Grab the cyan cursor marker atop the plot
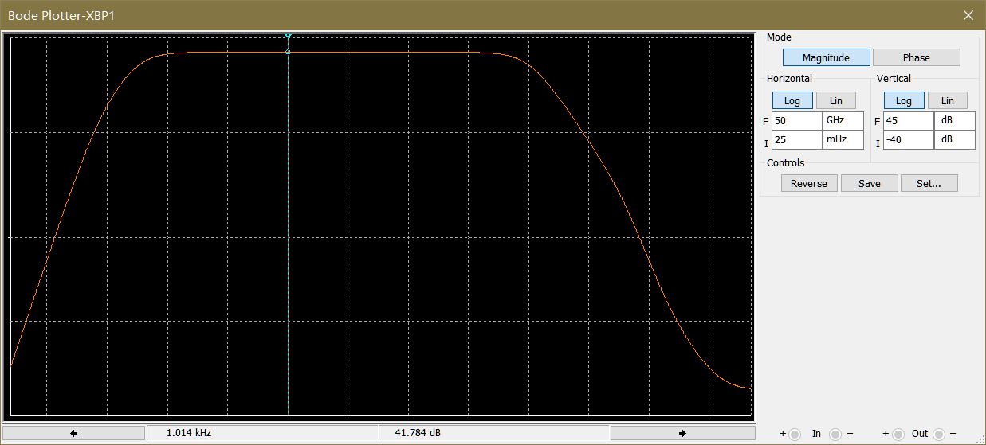986x445 pixels. point(288,36)
